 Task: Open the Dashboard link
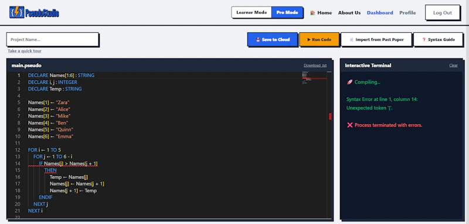tap(380, 13)
